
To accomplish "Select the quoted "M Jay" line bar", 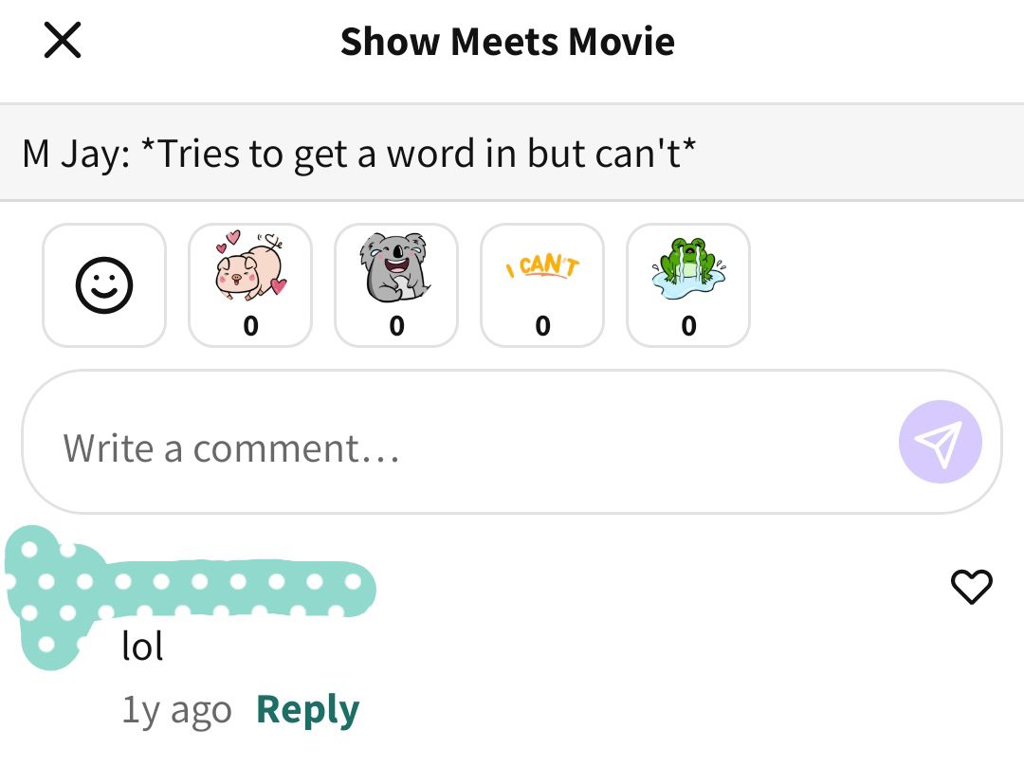I will [512, 153].
